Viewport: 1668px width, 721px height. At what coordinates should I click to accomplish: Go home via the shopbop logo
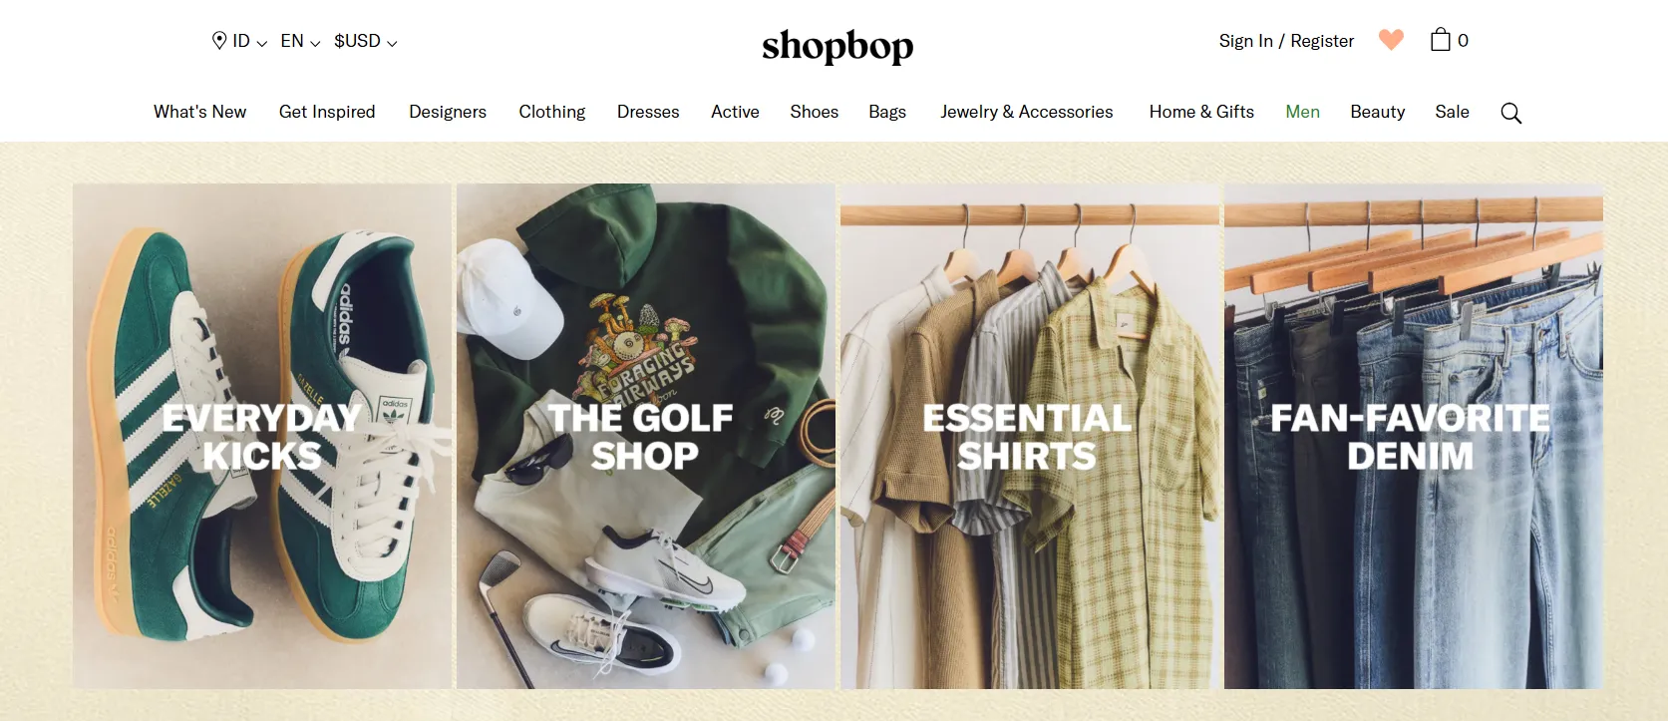(x=837, y=46)
